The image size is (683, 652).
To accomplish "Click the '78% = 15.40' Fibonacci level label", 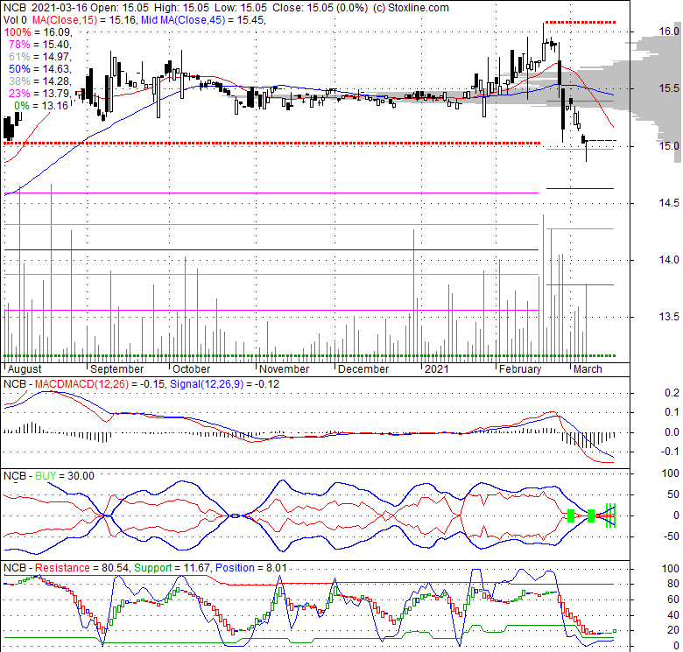I will coord(40,45).
